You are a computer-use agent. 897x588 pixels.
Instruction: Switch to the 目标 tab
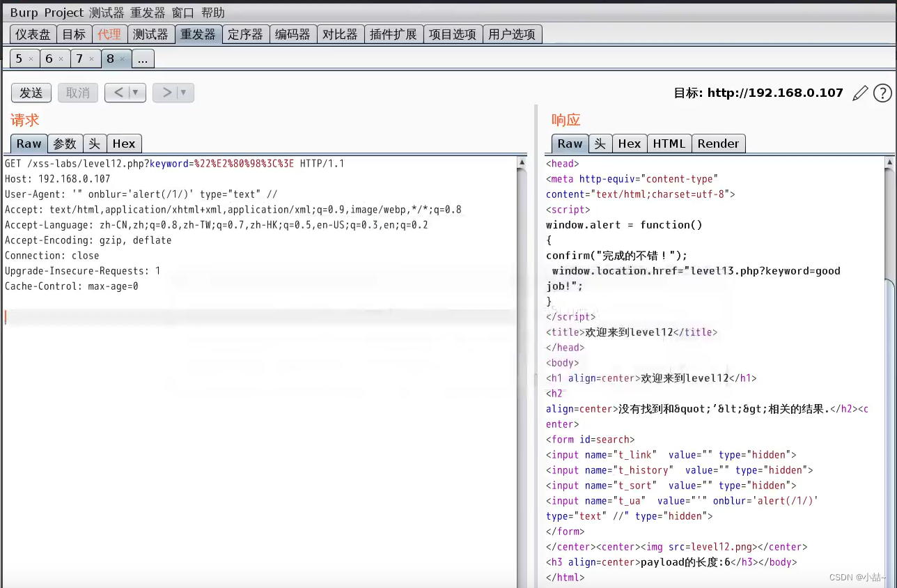(x=74, y=34)
